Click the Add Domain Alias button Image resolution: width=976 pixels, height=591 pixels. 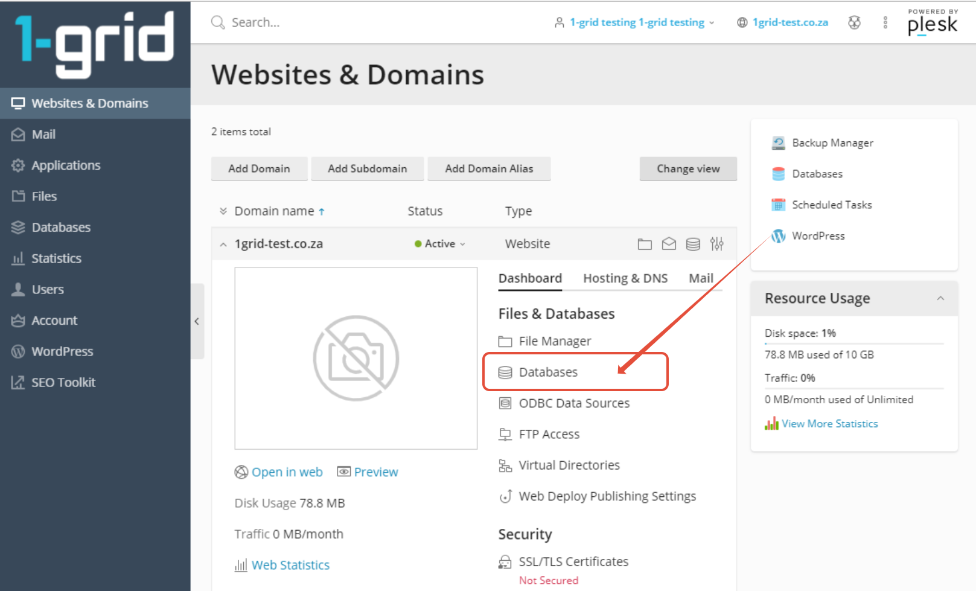[489, 168]
